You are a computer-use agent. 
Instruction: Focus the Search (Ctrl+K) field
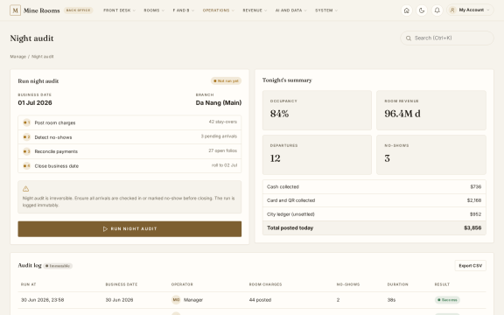[447, 38]
